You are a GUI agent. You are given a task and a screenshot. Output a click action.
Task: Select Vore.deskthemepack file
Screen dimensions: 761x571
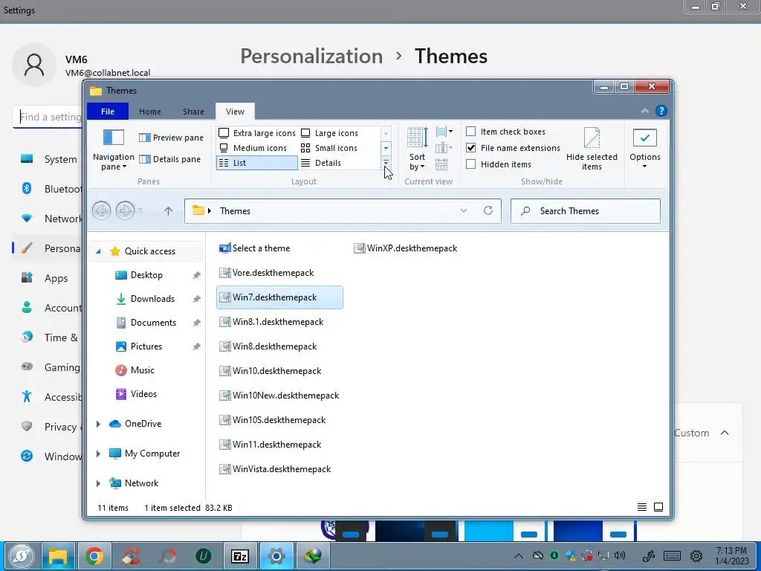coord(267,273)
